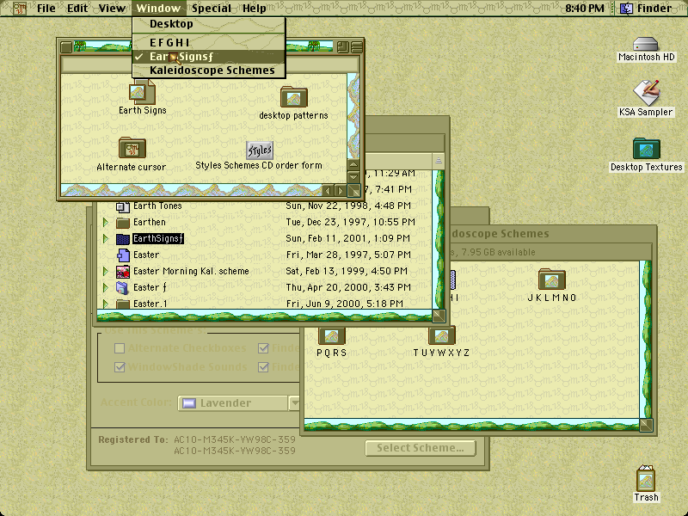This screenshot has height=516, width=688.
Task: Toggle the WindowShade Sounds checkbox
Action: coord(120,367)
